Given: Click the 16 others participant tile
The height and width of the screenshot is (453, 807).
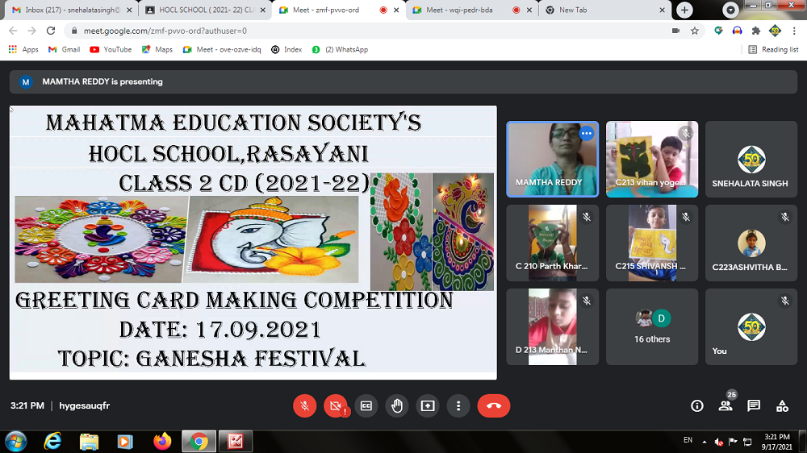Looking at the screenshot, I should [652, 326].
